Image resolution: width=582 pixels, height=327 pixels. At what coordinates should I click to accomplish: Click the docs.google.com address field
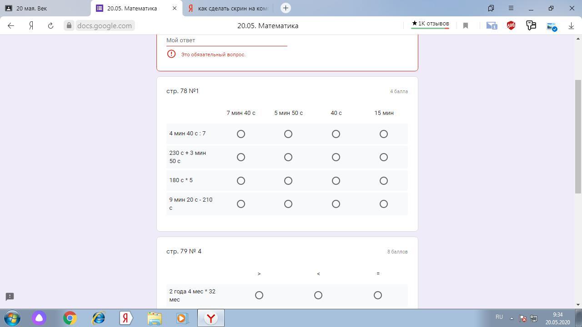pyautogui.click(x=105, y=26)
